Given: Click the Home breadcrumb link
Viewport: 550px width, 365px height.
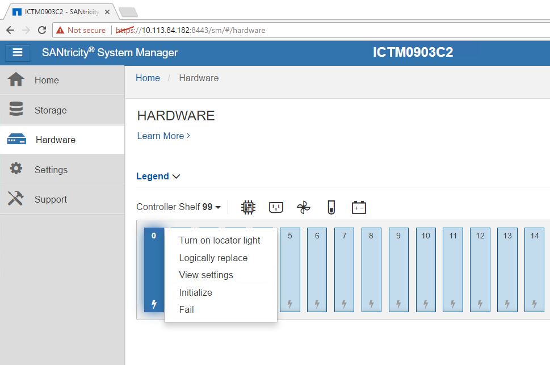Looking at the screenshot, I should coord(148,78).
